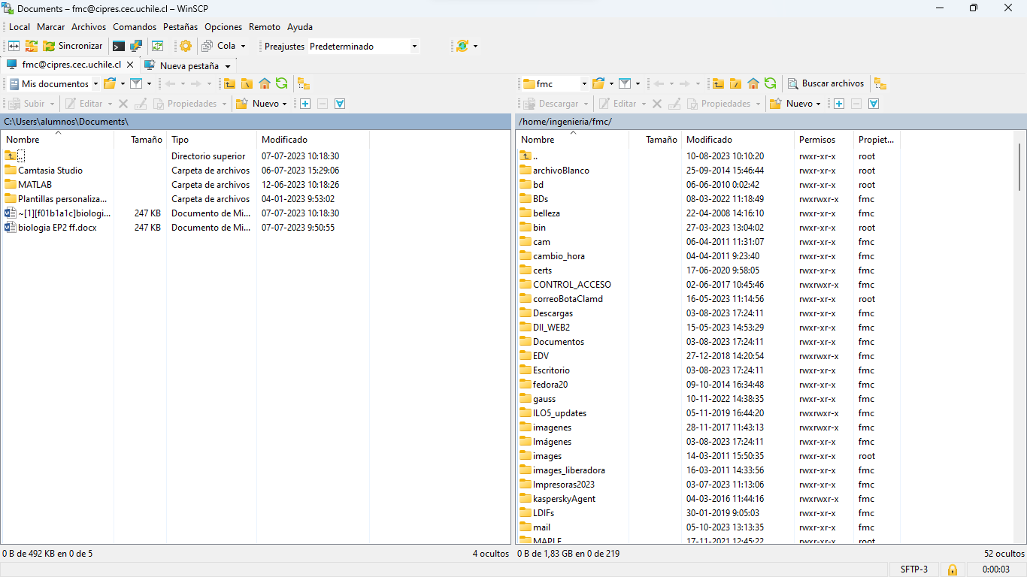Refresh the local directory panel
Viewport: 1027px width, 577px height.
point(281,83)
